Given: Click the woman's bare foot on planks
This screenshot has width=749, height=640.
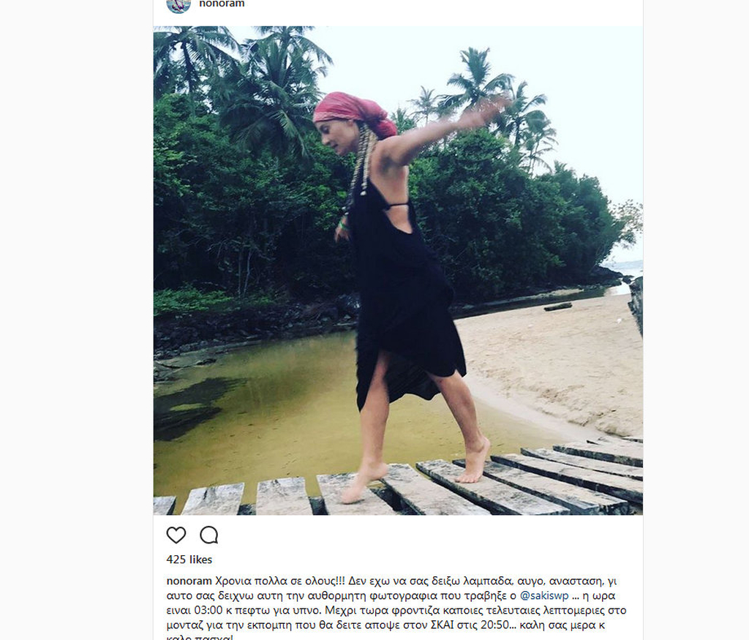Looking at the screenshot, I should (474, 461).
